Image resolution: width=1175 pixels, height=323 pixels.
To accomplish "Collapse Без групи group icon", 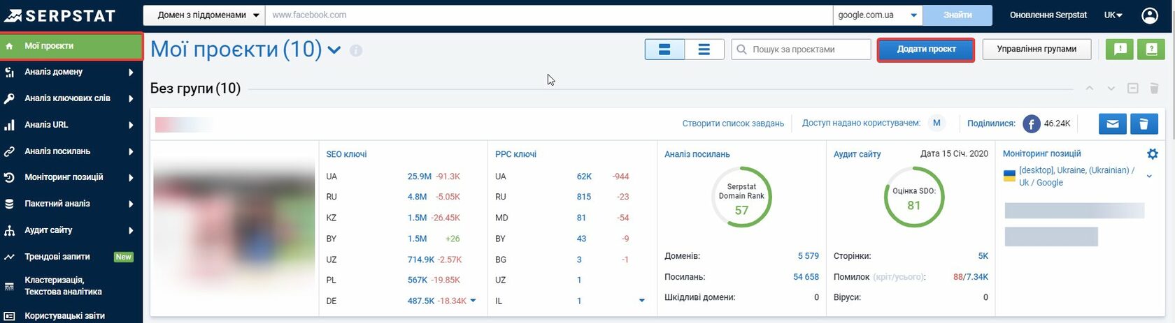I will click(1133, 88).
